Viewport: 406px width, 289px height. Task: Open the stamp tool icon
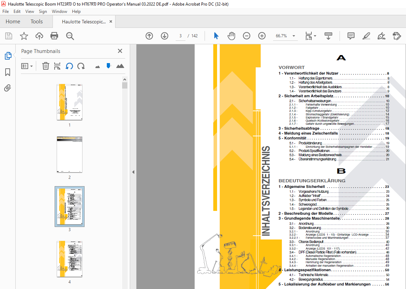[397, 36]
